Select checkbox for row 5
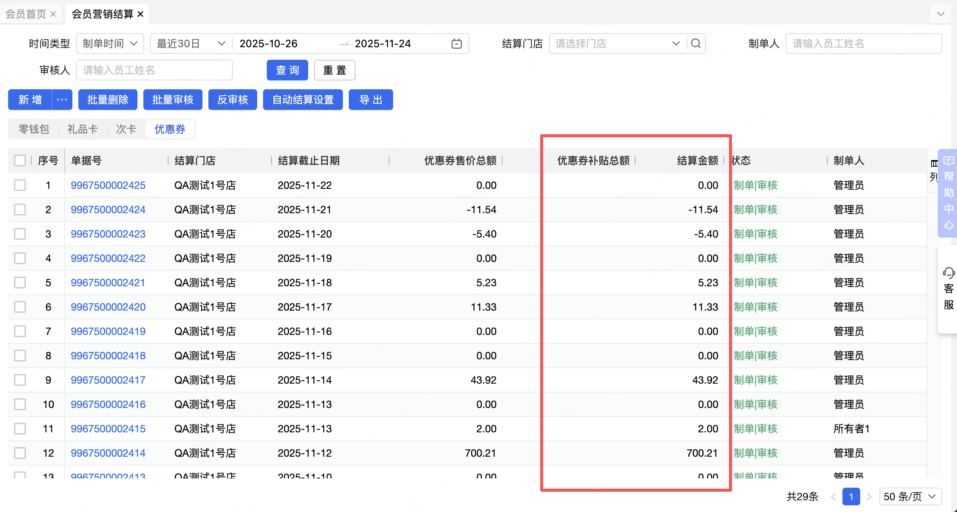The image size is (957, 512). pyautogui.click(x=20, y=283)
